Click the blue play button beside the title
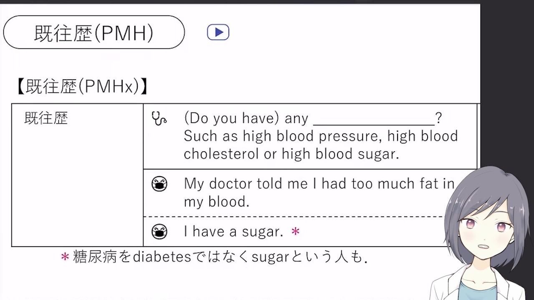This screenshot has width=534, height=300. (x=218, y=32)
